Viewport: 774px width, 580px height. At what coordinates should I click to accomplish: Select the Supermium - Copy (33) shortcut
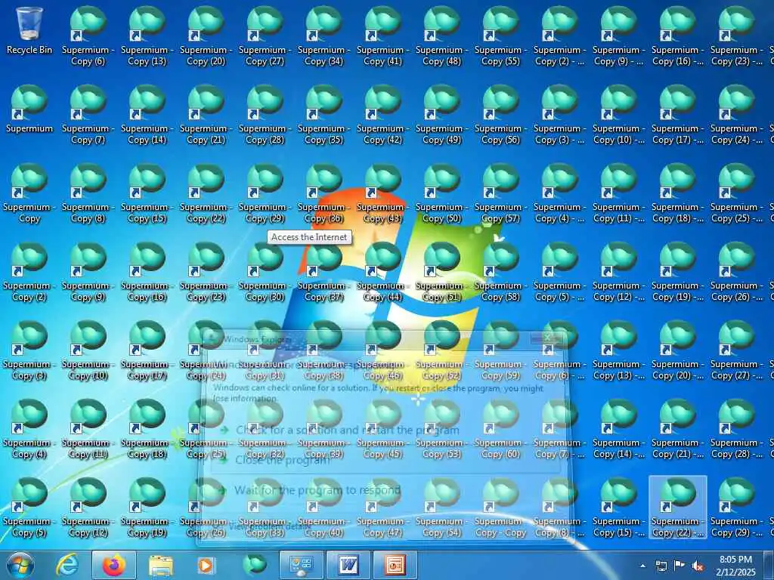pyautogui.click(x=265, y=507)
